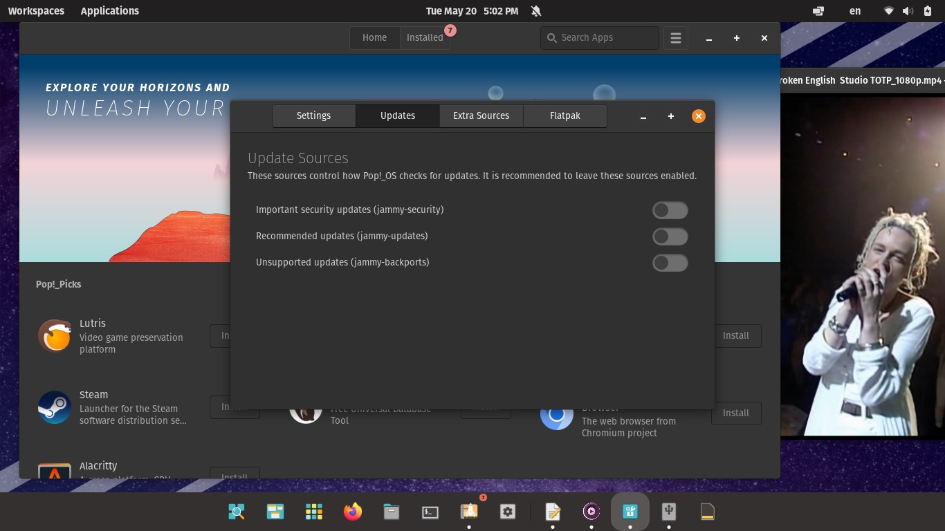The height and width of the screenshot is (531, 945).
Task: Click the SD card dock icon
Action: (708, 512)
